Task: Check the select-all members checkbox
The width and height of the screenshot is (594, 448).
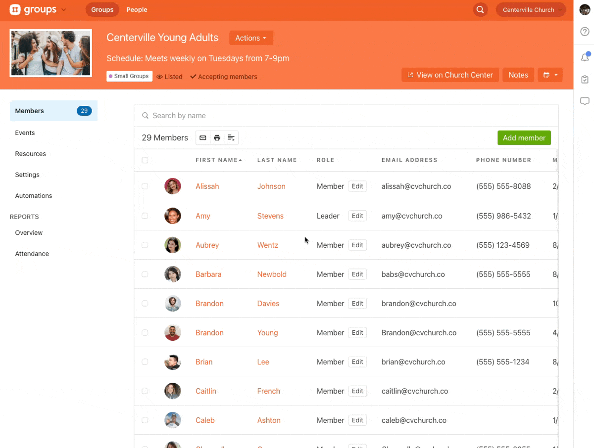Action: (145, 160)
